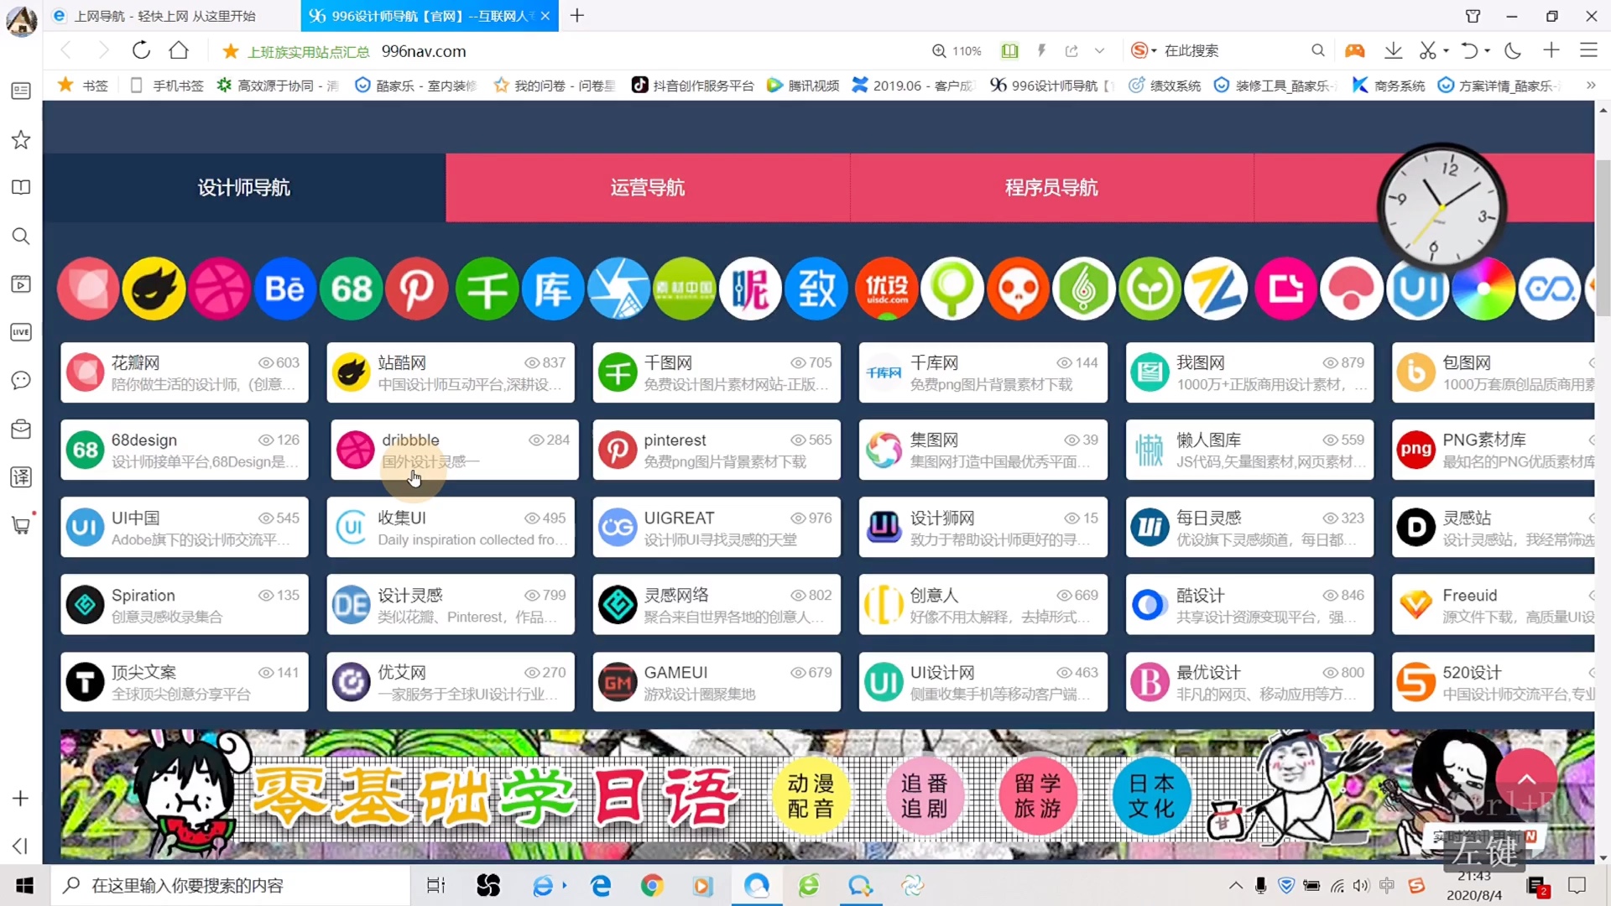Open the dribbble site card
The image size is (1611, 906).
pyautogui.click(x=454, y=450)
